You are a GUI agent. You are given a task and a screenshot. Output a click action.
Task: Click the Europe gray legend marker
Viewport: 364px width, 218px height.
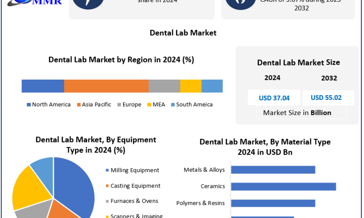(x=119, y=105)
